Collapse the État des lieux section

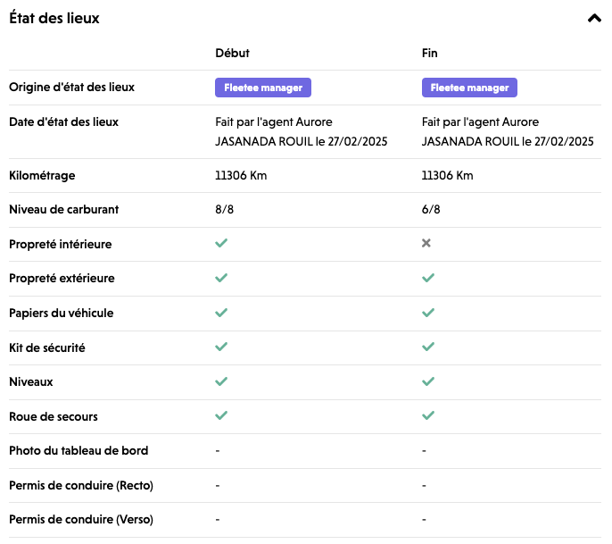click(595, 18)
